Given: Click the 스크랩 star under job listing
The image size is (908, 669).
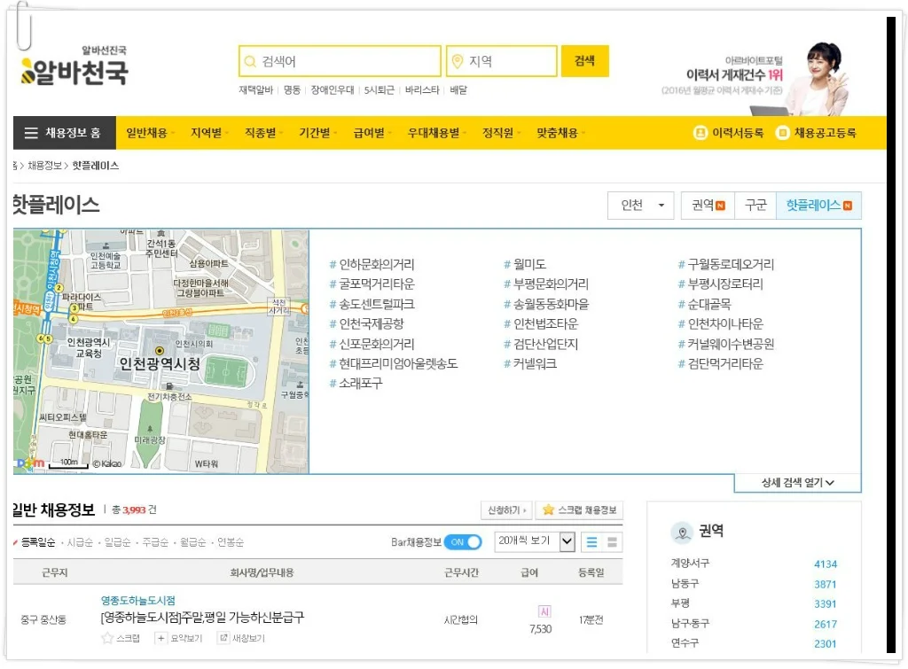Looking at the screenshot, I should pos(107,638).
